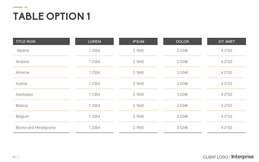This screenshot has height=162, width=259.
Task: Select the Andorra row label
Action: 22,62
